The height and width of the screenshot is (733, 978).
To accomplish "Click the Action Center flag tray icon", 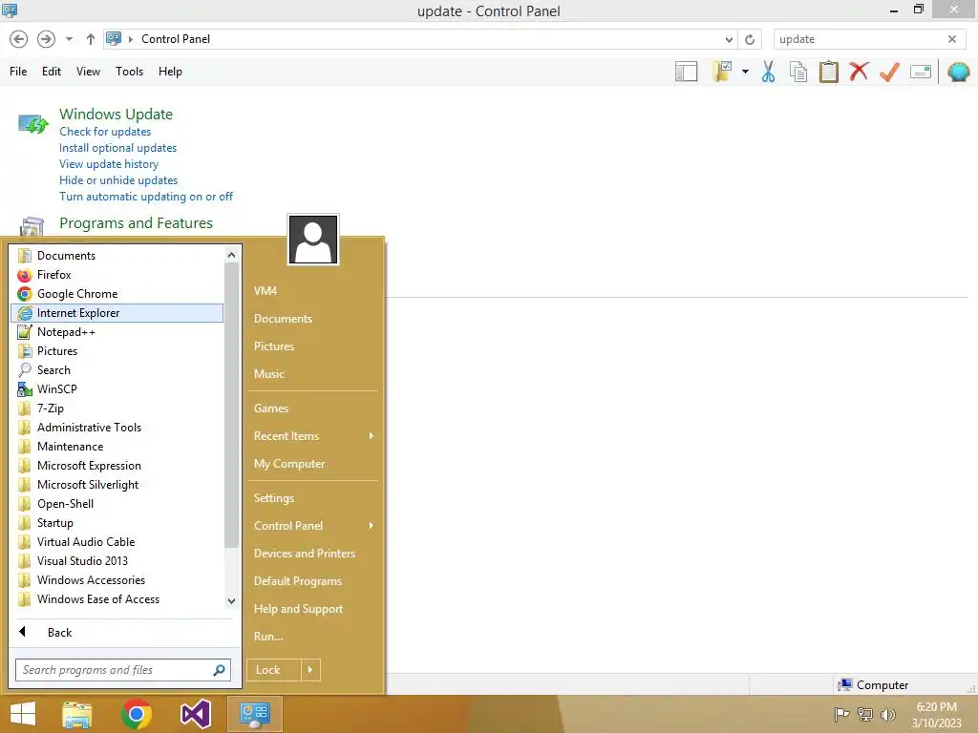I will tap(841, 714).
